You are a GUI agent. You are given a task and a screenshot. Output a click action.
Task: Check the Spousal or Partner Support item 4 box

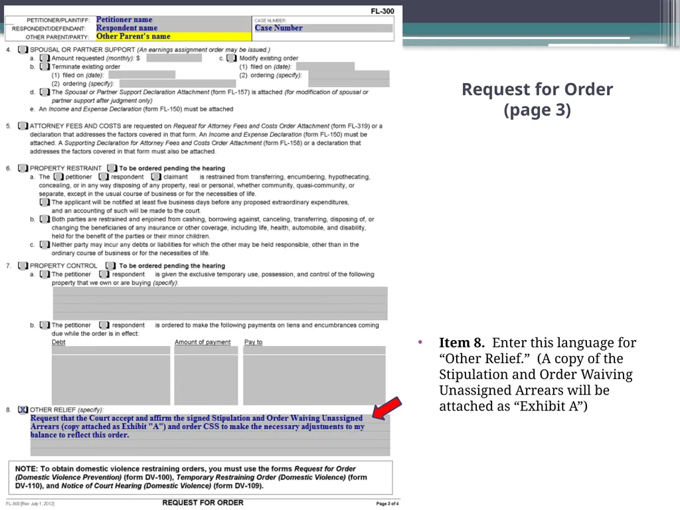click(x=23, y=49)
